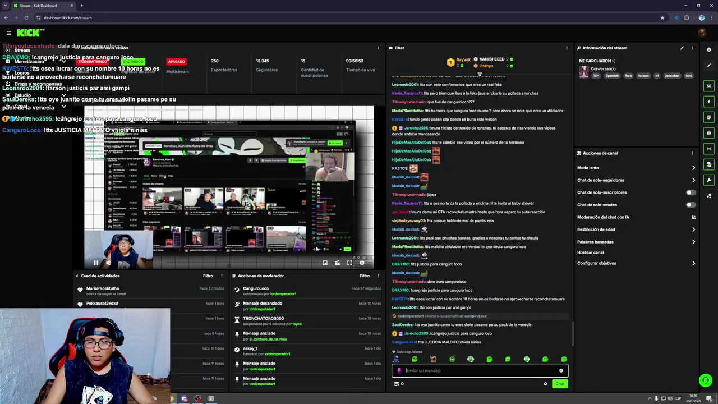Expand Configurar objetivos settings
Viewport: 718px width, 404px height.
636,263
